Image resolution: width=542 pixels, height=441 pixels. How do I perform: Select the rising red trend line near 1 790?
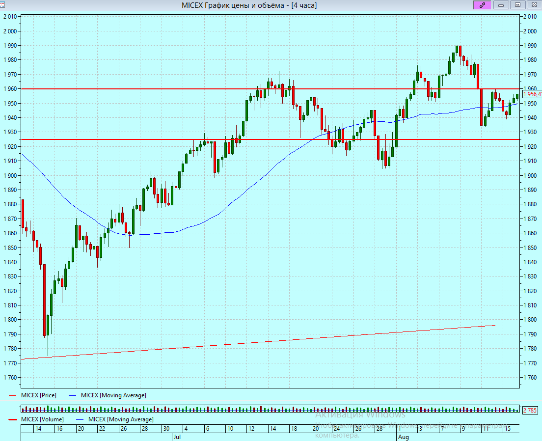[x=258, y=342]
